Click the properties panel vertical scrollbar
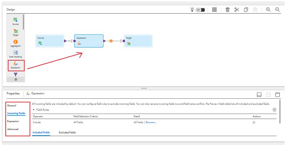 (x=280, y=111)
